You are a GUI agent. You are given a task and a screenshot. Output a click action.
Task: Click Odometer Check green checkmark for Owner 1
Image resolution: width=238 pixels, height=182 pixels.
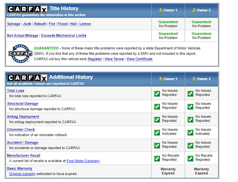157,133
